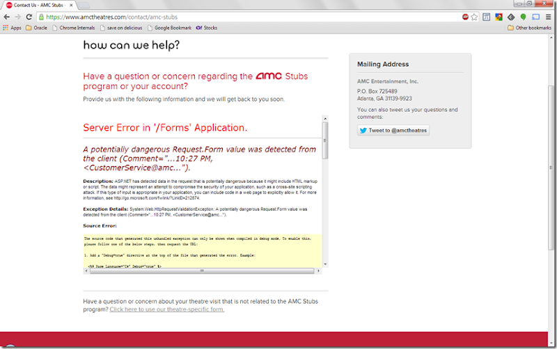Click the Mailing Address heading
Viewport: 557px width, 349px height.
tap(383, 64)
